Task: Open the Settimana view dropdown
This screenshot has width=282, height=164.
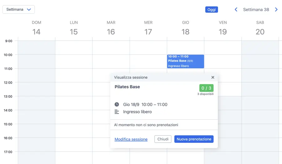Action: [18, 9]
